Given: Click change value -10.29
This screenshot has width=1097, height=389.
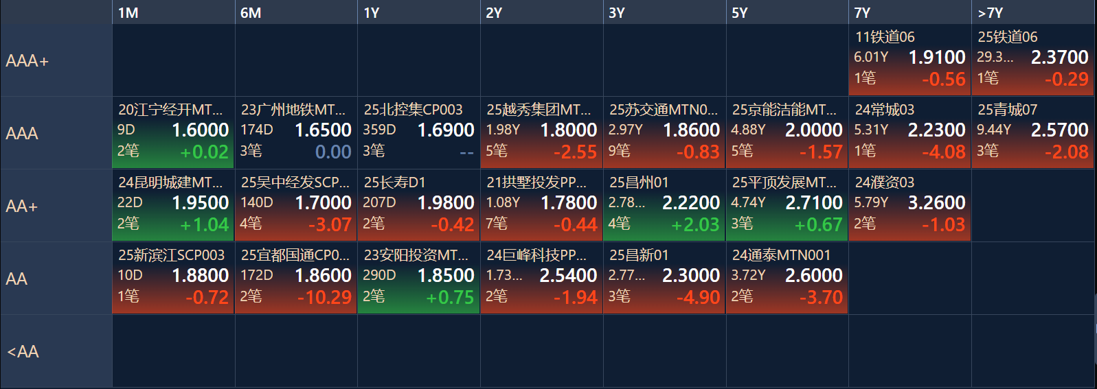Looking at the screenshot, I should click(324, 297).
